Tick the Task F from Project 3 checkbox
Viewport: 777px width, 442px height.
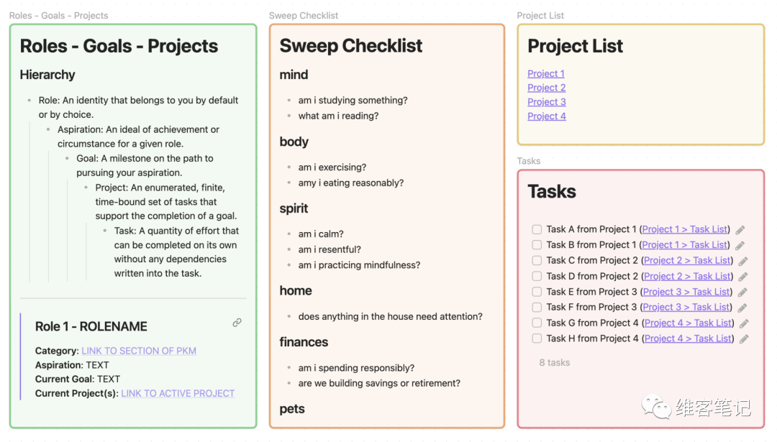point(537,308)
